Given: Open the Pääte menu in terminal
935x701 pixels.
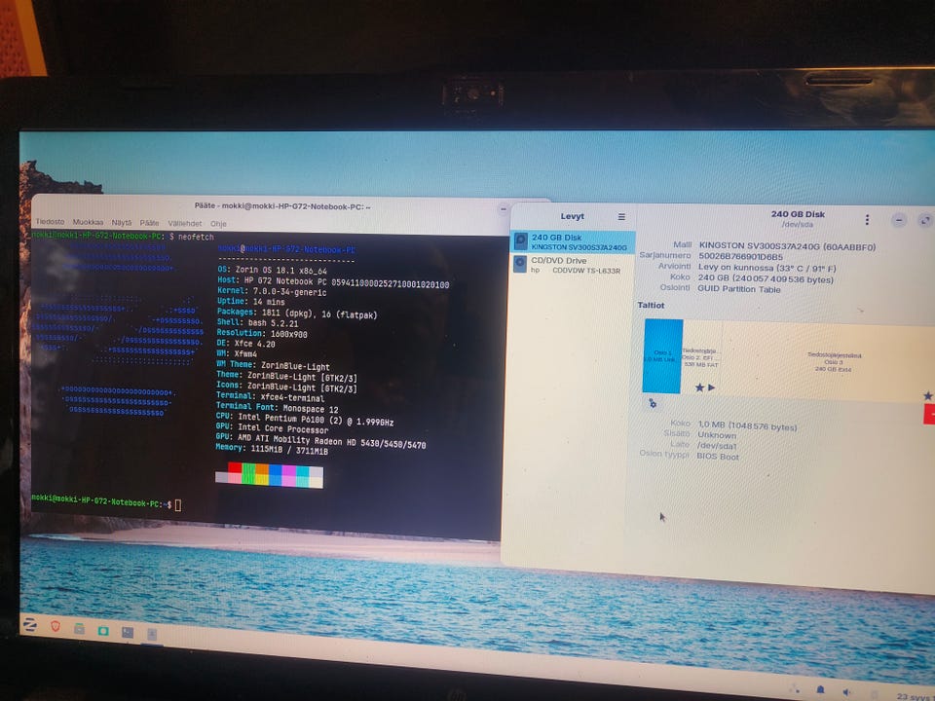Looking at the screenshot, I should (x=149, y=223).
